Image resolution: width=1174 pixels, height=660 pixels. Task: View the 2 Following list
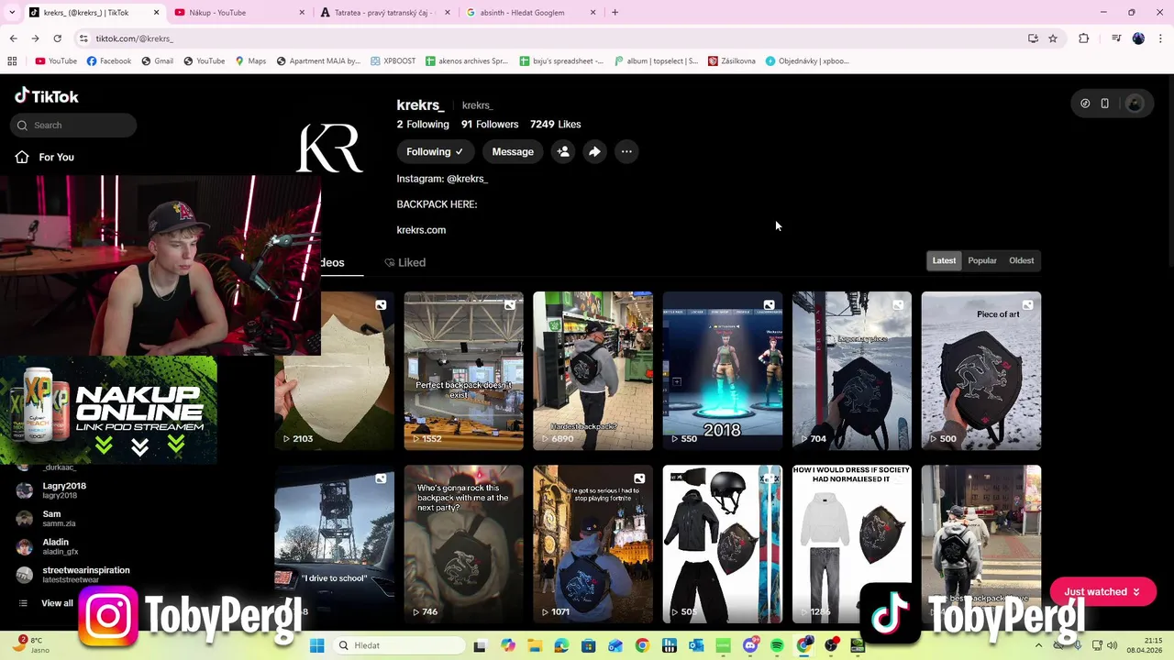[423, 124]
